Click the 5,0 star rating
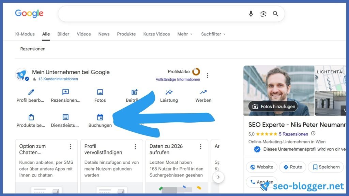349x196 pixels. pos(263,134)
